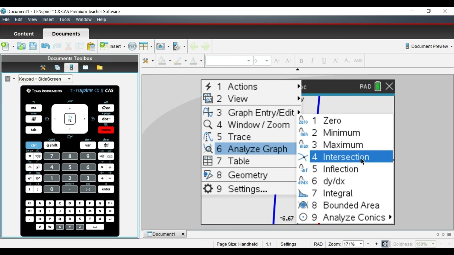Viewport: 454px width, 255px height.
Task: Expand the Insert dropdown arrow
Action: click(x=124, y=46)
